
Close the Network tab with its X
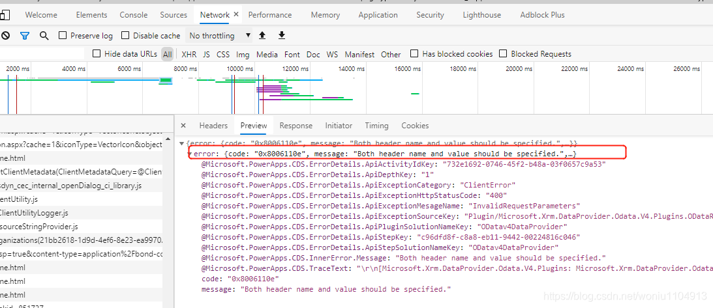(236, 14)
